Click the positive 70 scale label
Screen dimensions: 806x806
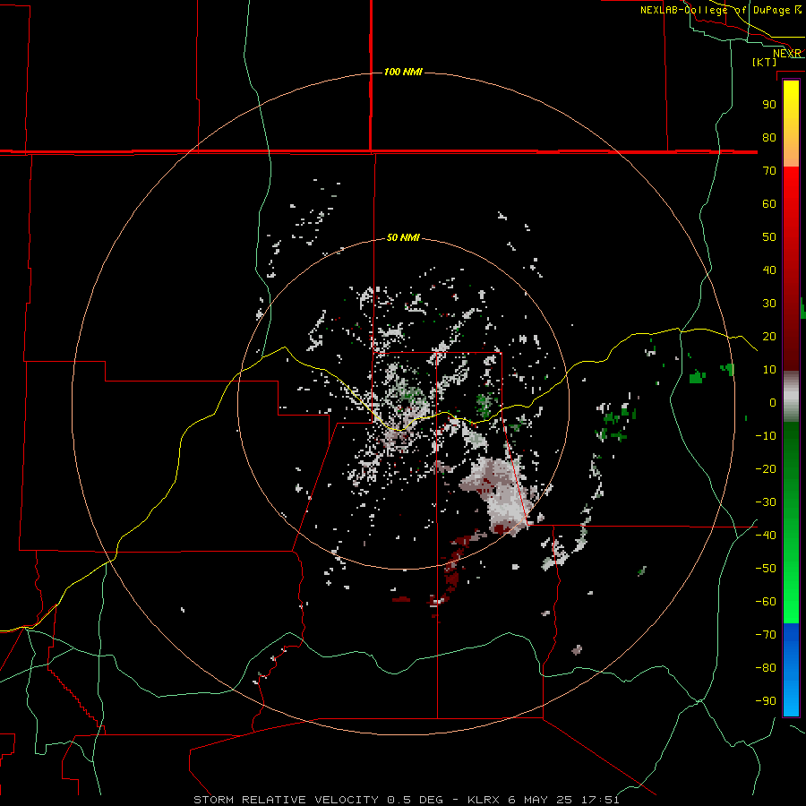(x=769, y=171)
